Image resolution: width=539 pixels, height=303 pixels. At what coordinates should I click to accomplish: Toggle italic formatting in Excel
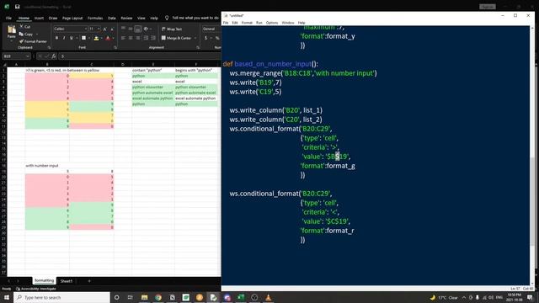(64, 38)
